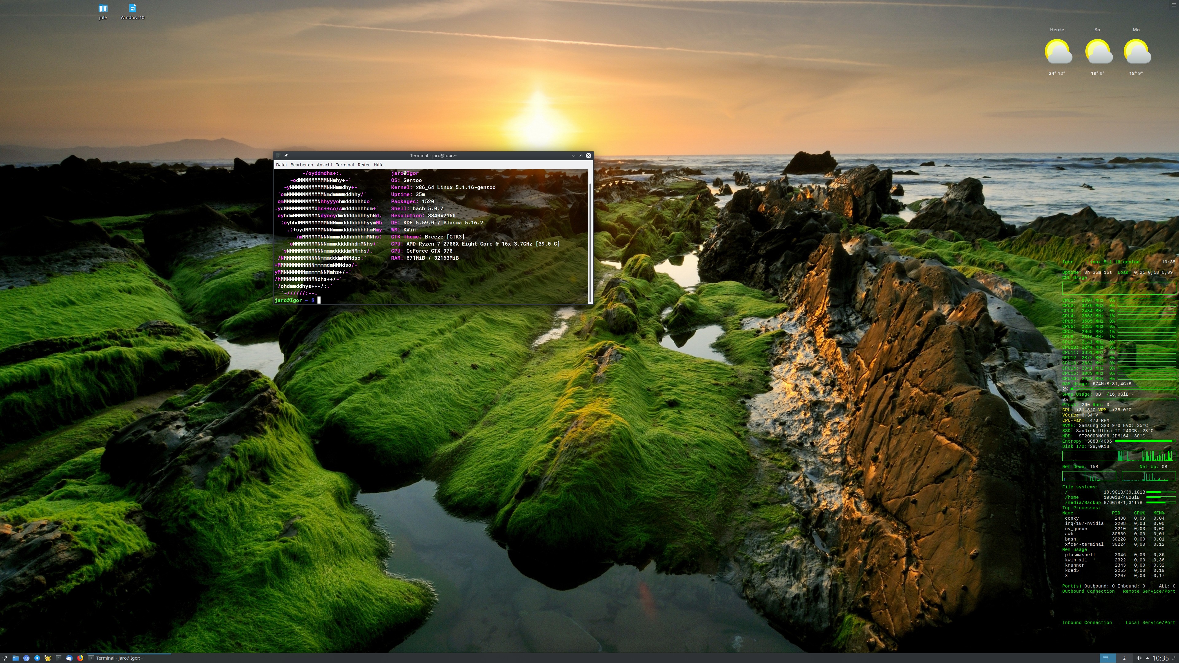Open the Windows10 desktop file

(132, 9)
